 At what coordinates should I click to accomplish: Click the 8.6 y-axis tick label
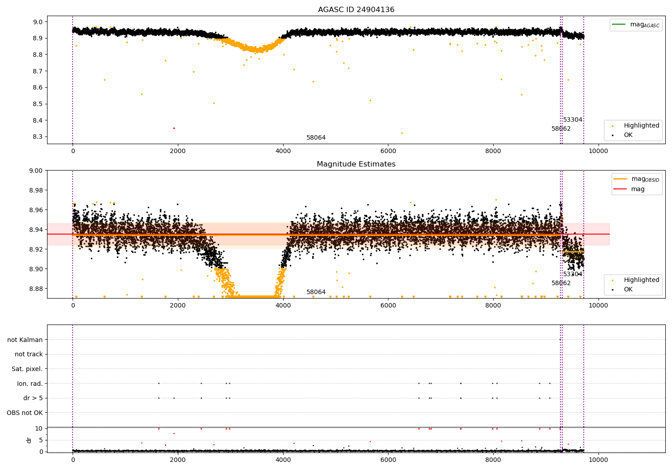(x=38, y=88)
